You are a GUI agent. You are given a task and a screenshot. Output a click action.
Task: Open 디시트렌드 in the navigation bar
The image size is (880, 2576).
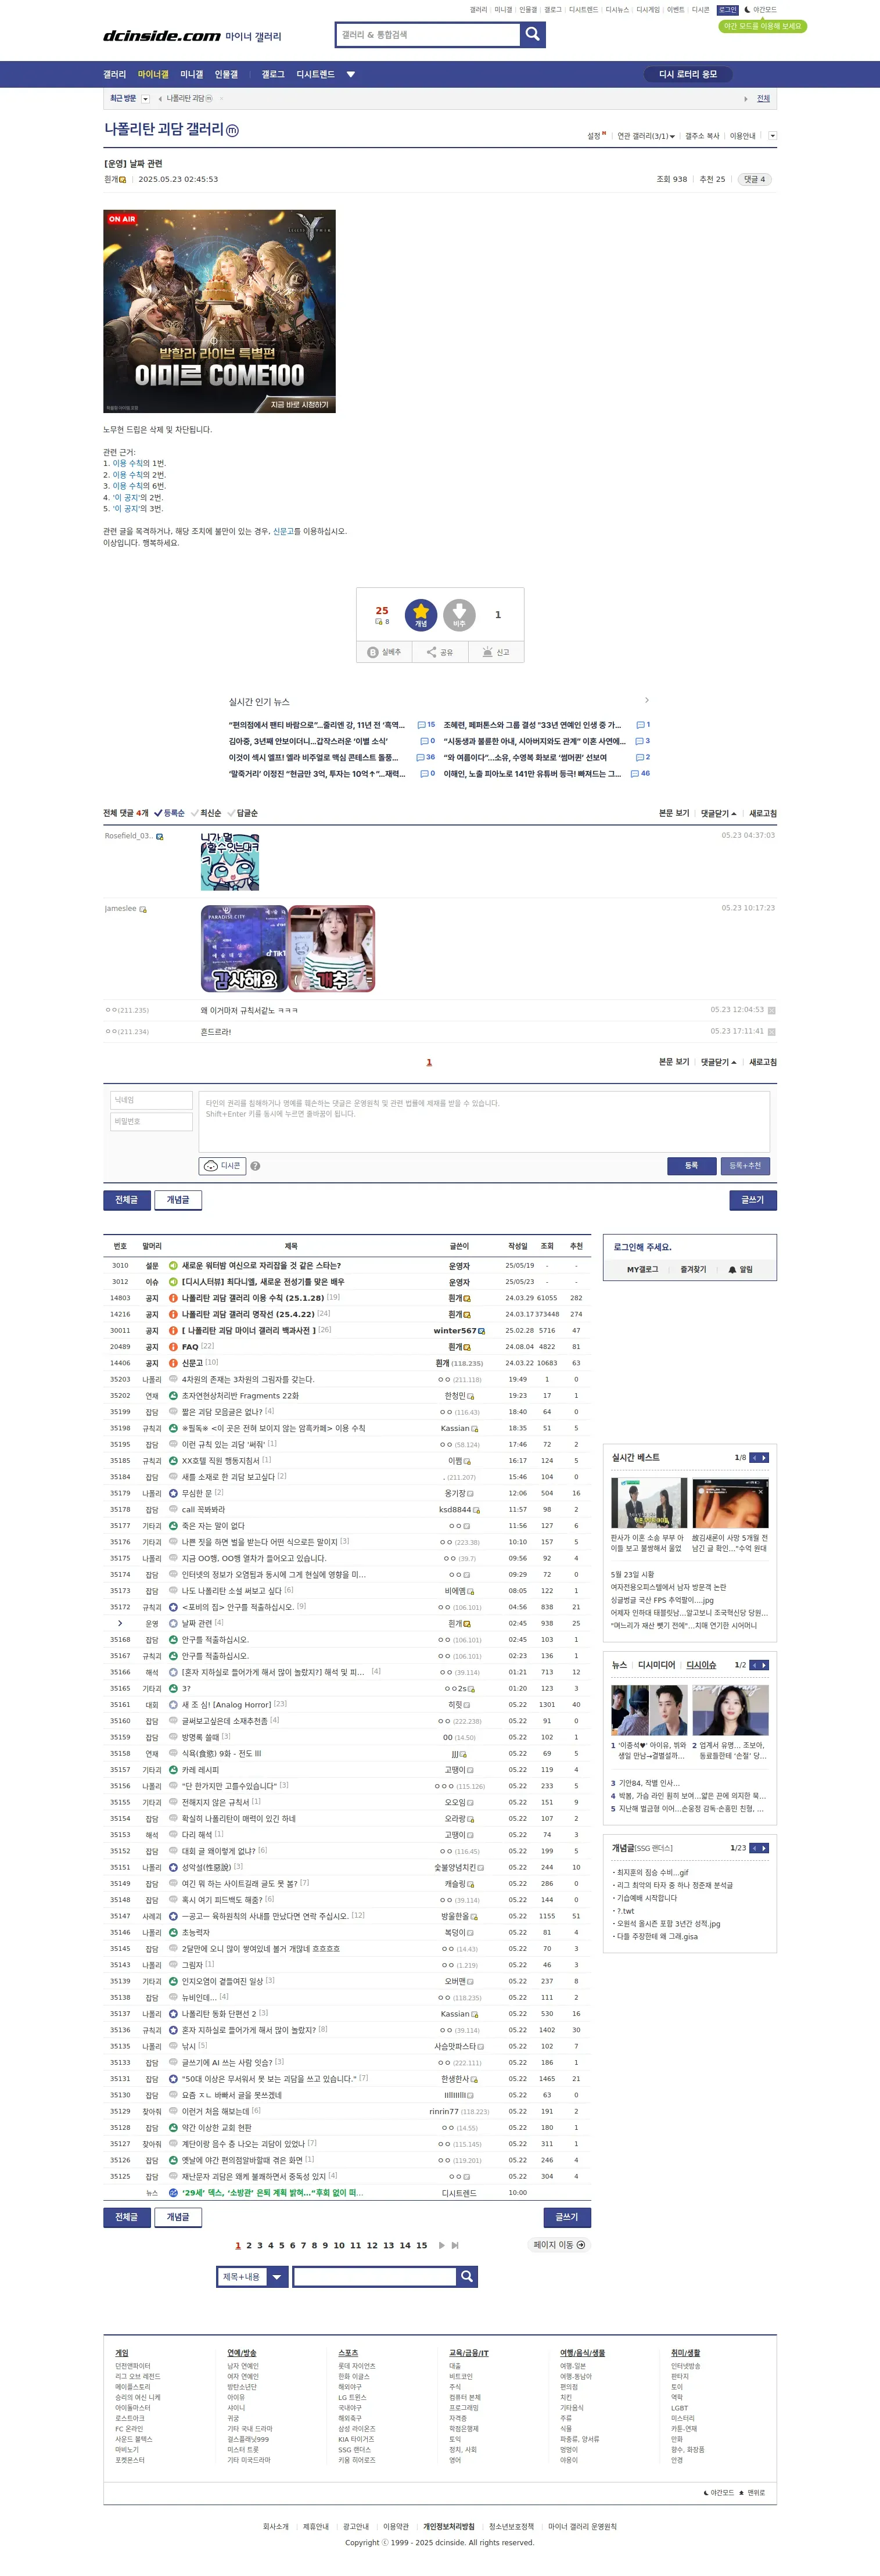315,74
